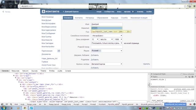This screenshot has height=110, width=196.
Task: Collapse the div id="wrap3" node
Action: 14,76
